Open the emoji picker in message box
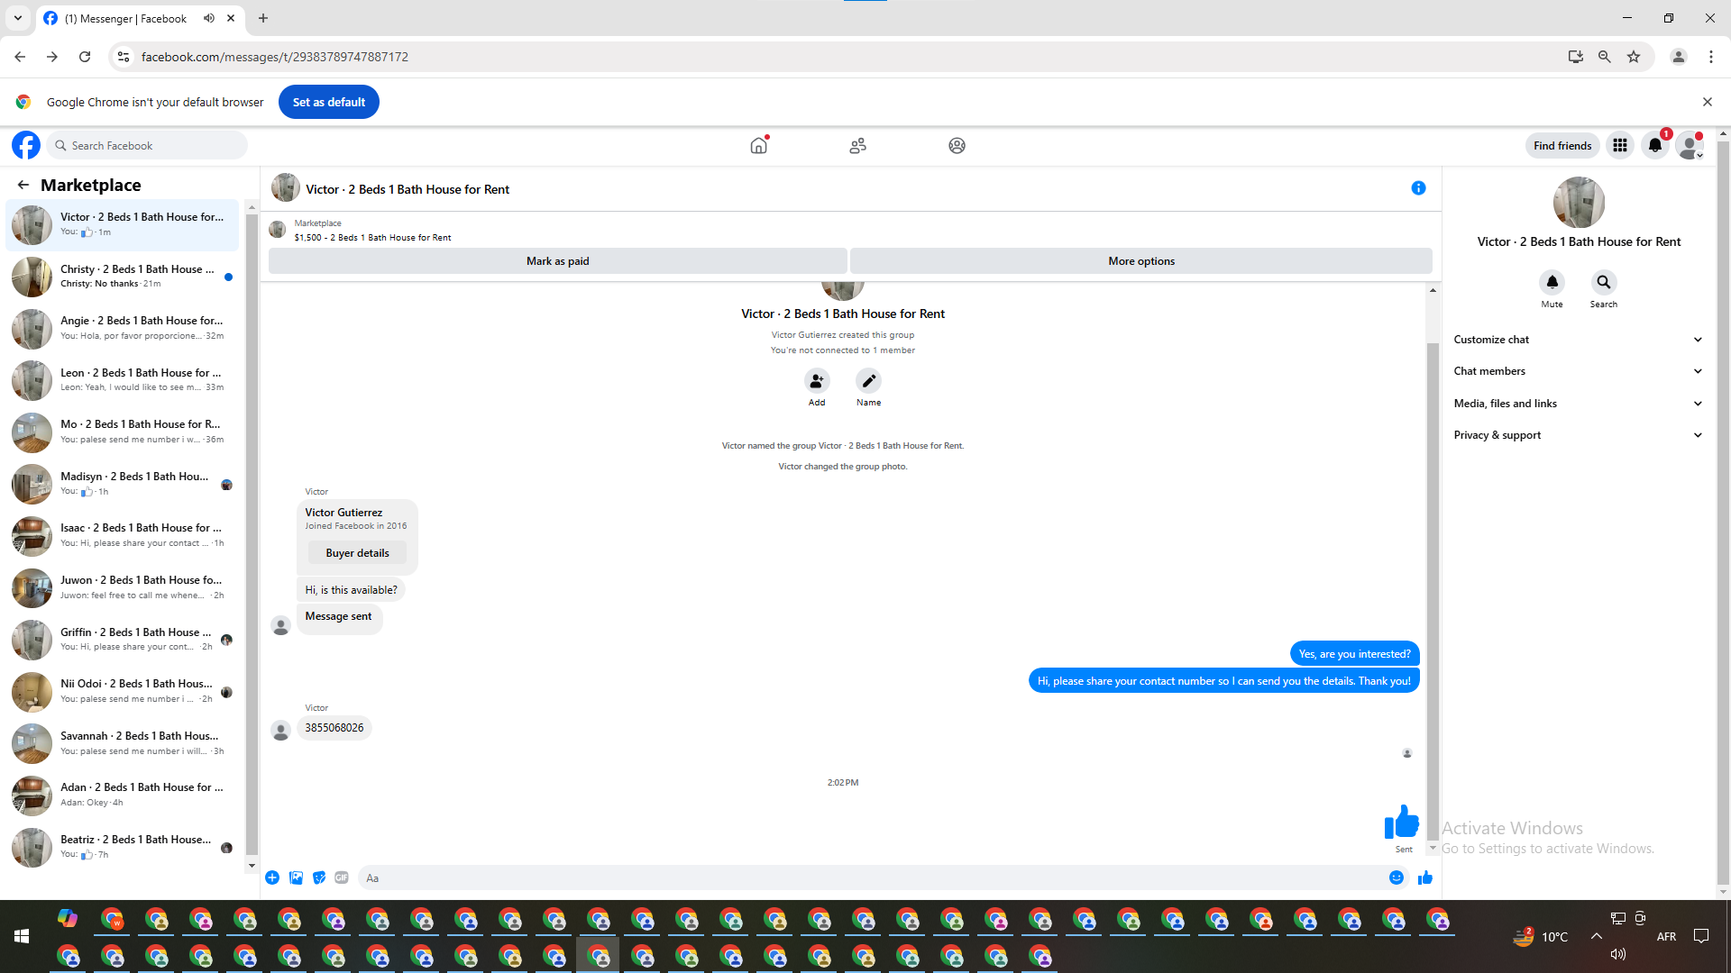The height and width of the screenshot is (973, 1731). pyautogui.click(x=1397, y=878)
